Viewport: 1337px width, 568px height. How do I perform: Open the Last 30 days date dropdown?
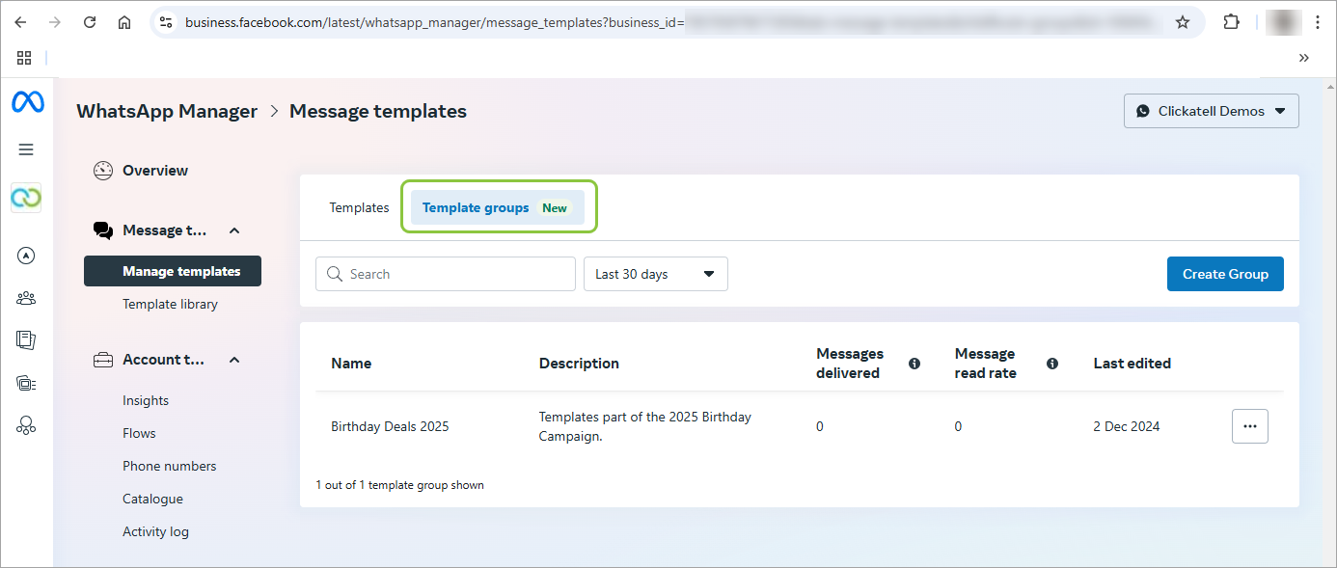coord(655,274)
